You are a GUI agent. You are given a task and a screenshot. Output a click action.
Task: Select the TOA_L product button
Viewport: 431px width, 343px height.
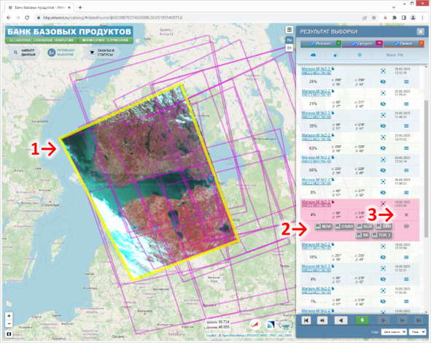381,235
